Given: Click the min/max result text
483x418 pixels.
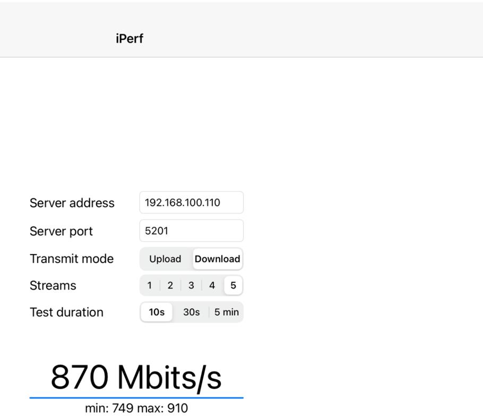Looking at the screenshot, I should point(136,408).
